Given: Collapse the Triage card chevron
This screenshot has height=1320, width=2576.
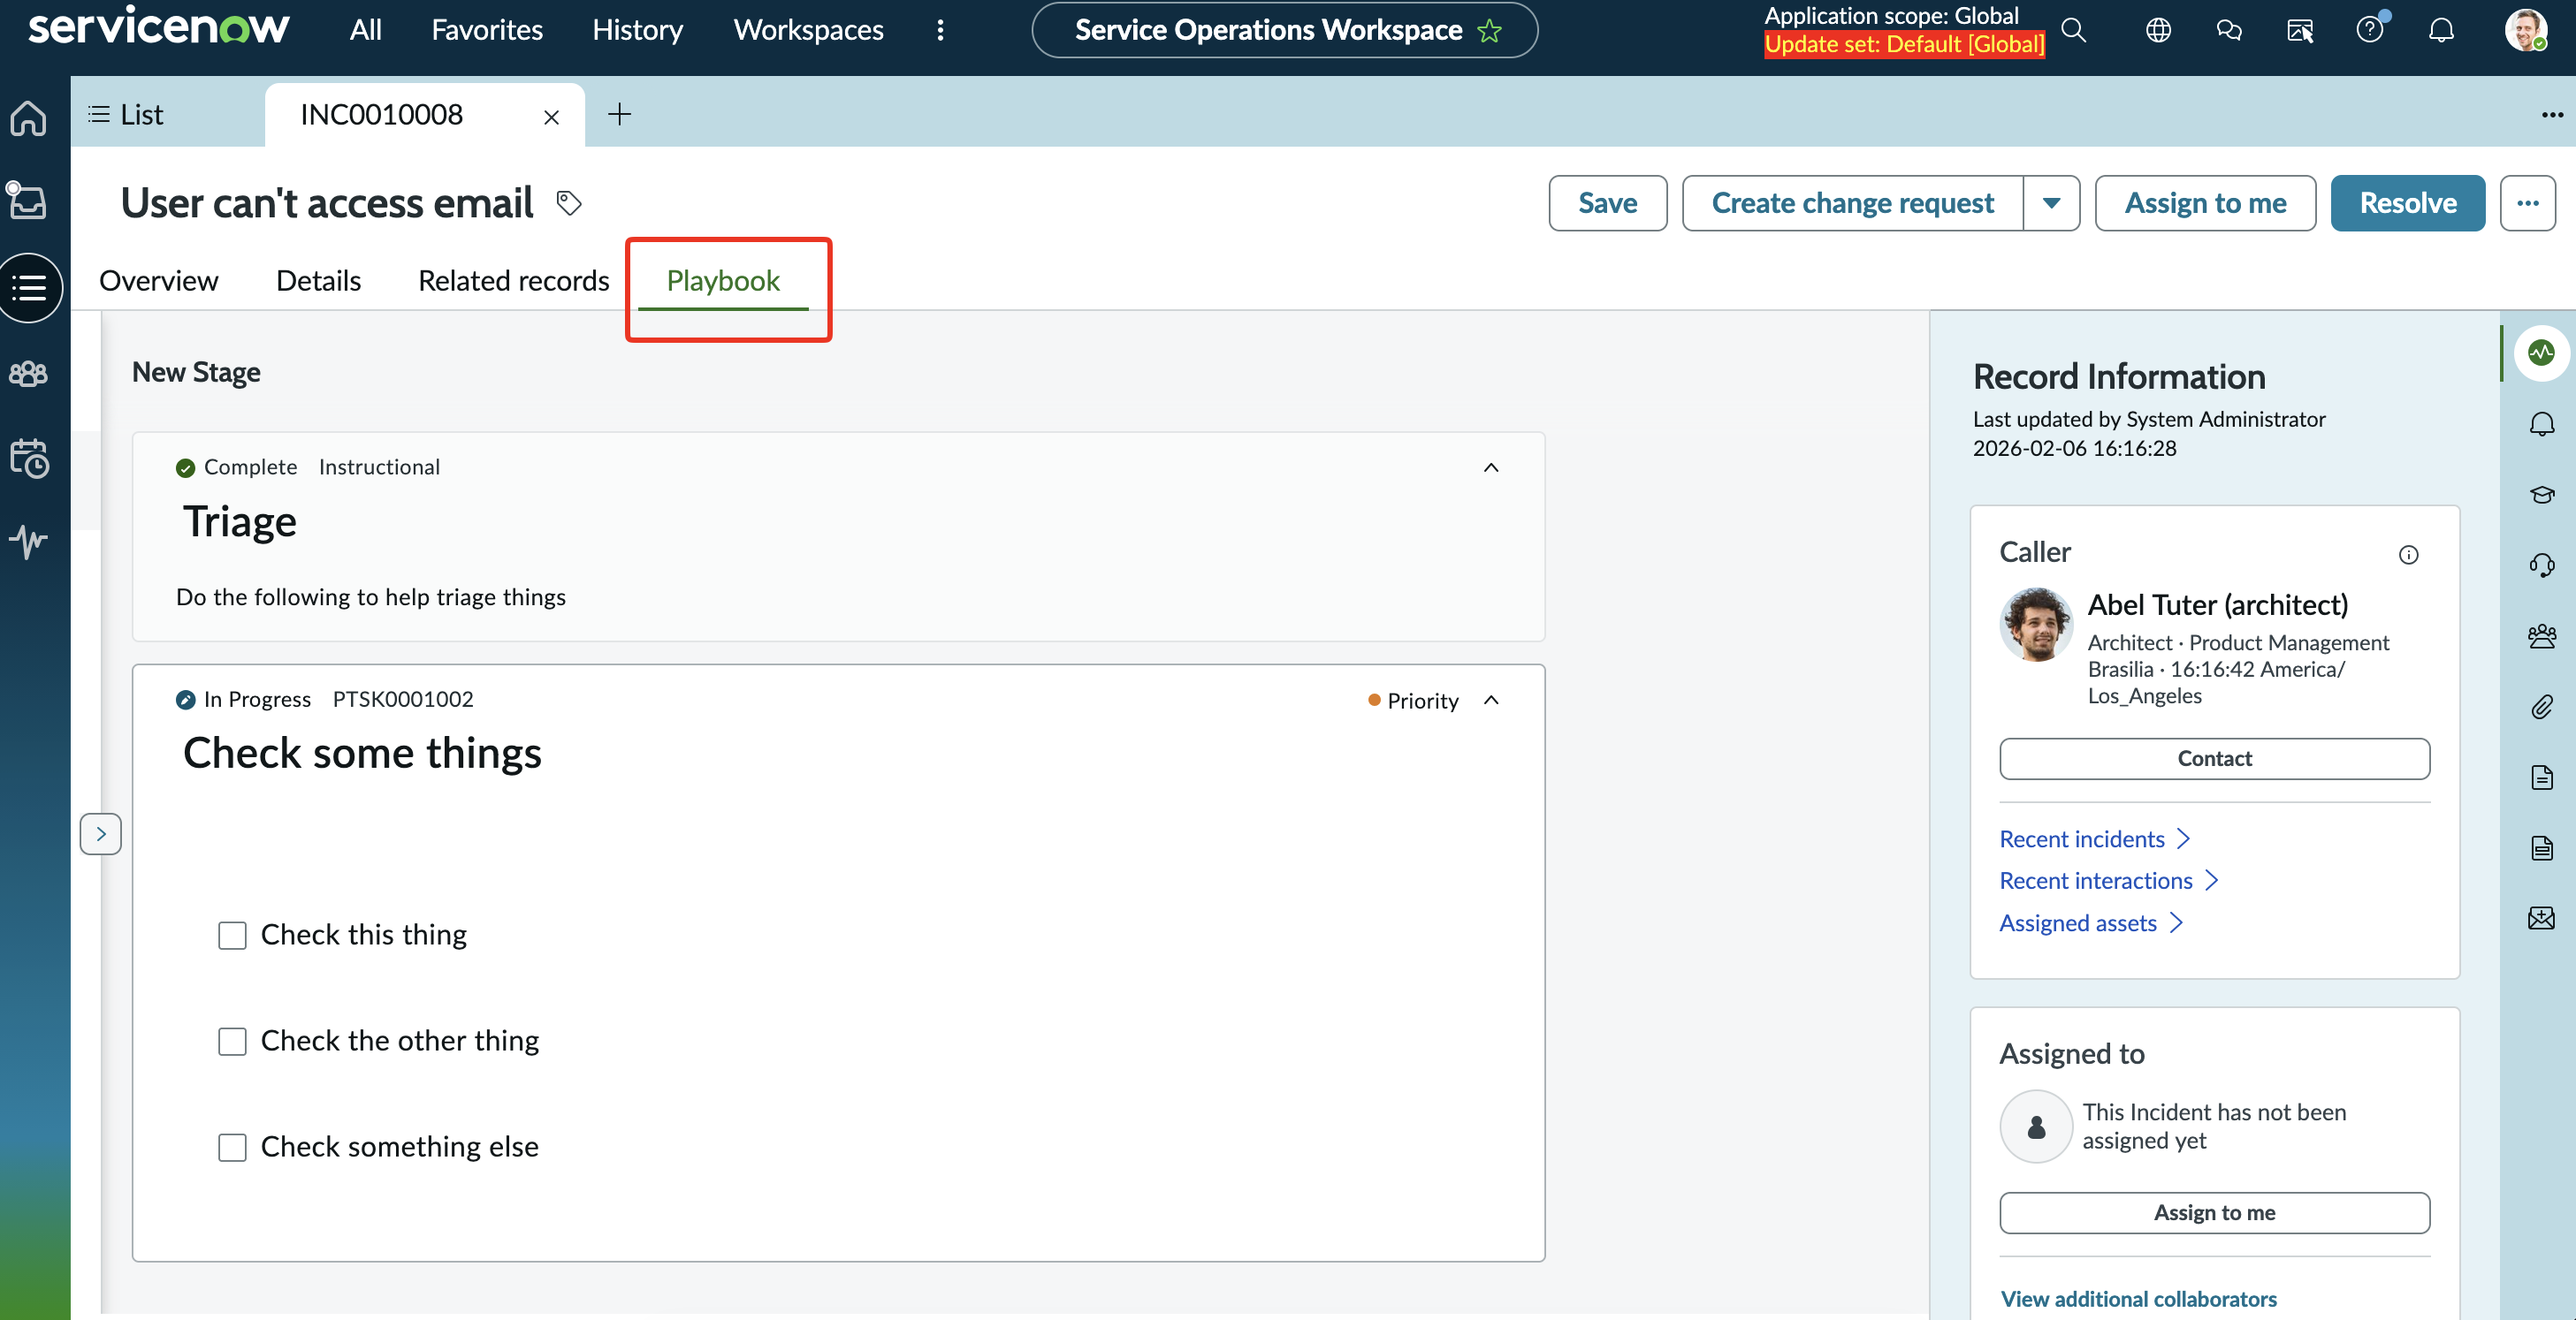Looking at the screenshot, I should pyautogui.click(x=1490, y=467).
